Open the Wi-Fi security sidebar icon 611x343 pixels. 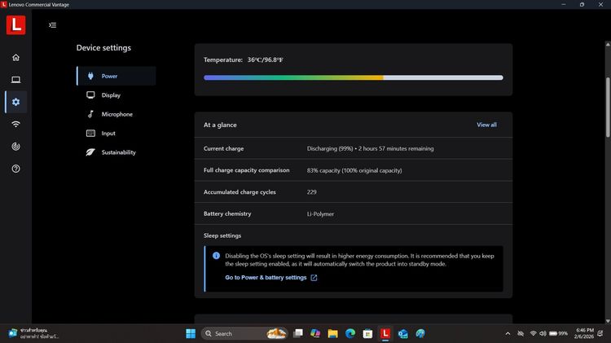click(16, 124)
